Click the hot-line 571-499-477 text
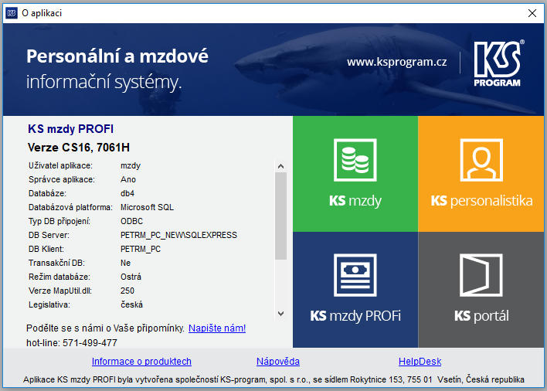 click(x=72, y=343)
